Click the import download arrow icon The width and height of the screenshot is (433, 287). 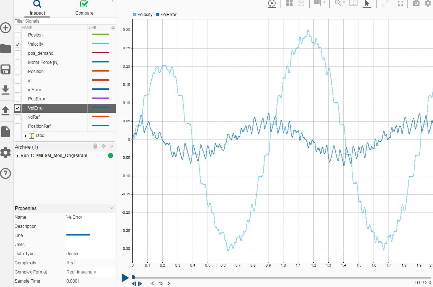5,89
